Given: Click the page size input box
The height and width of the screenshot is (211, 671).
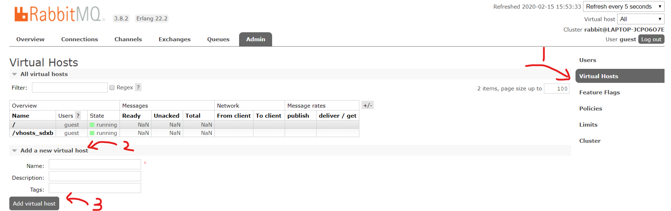Looking at the screenshot, I should tap(556, 89).
